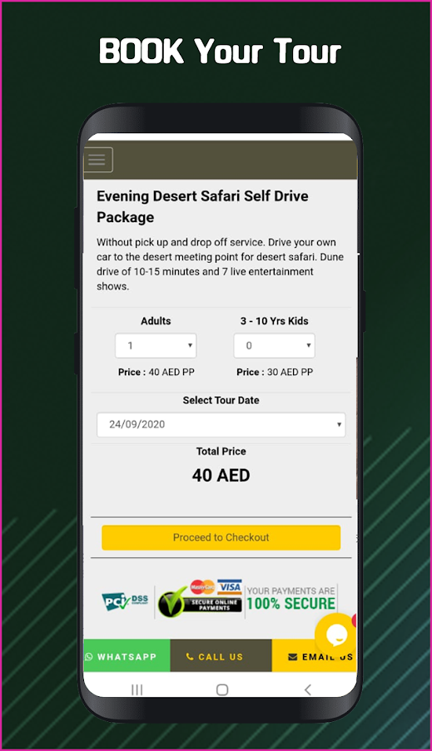Tap the Android home button
Viewport: 432px width, 751px height.
pos(222,689)
